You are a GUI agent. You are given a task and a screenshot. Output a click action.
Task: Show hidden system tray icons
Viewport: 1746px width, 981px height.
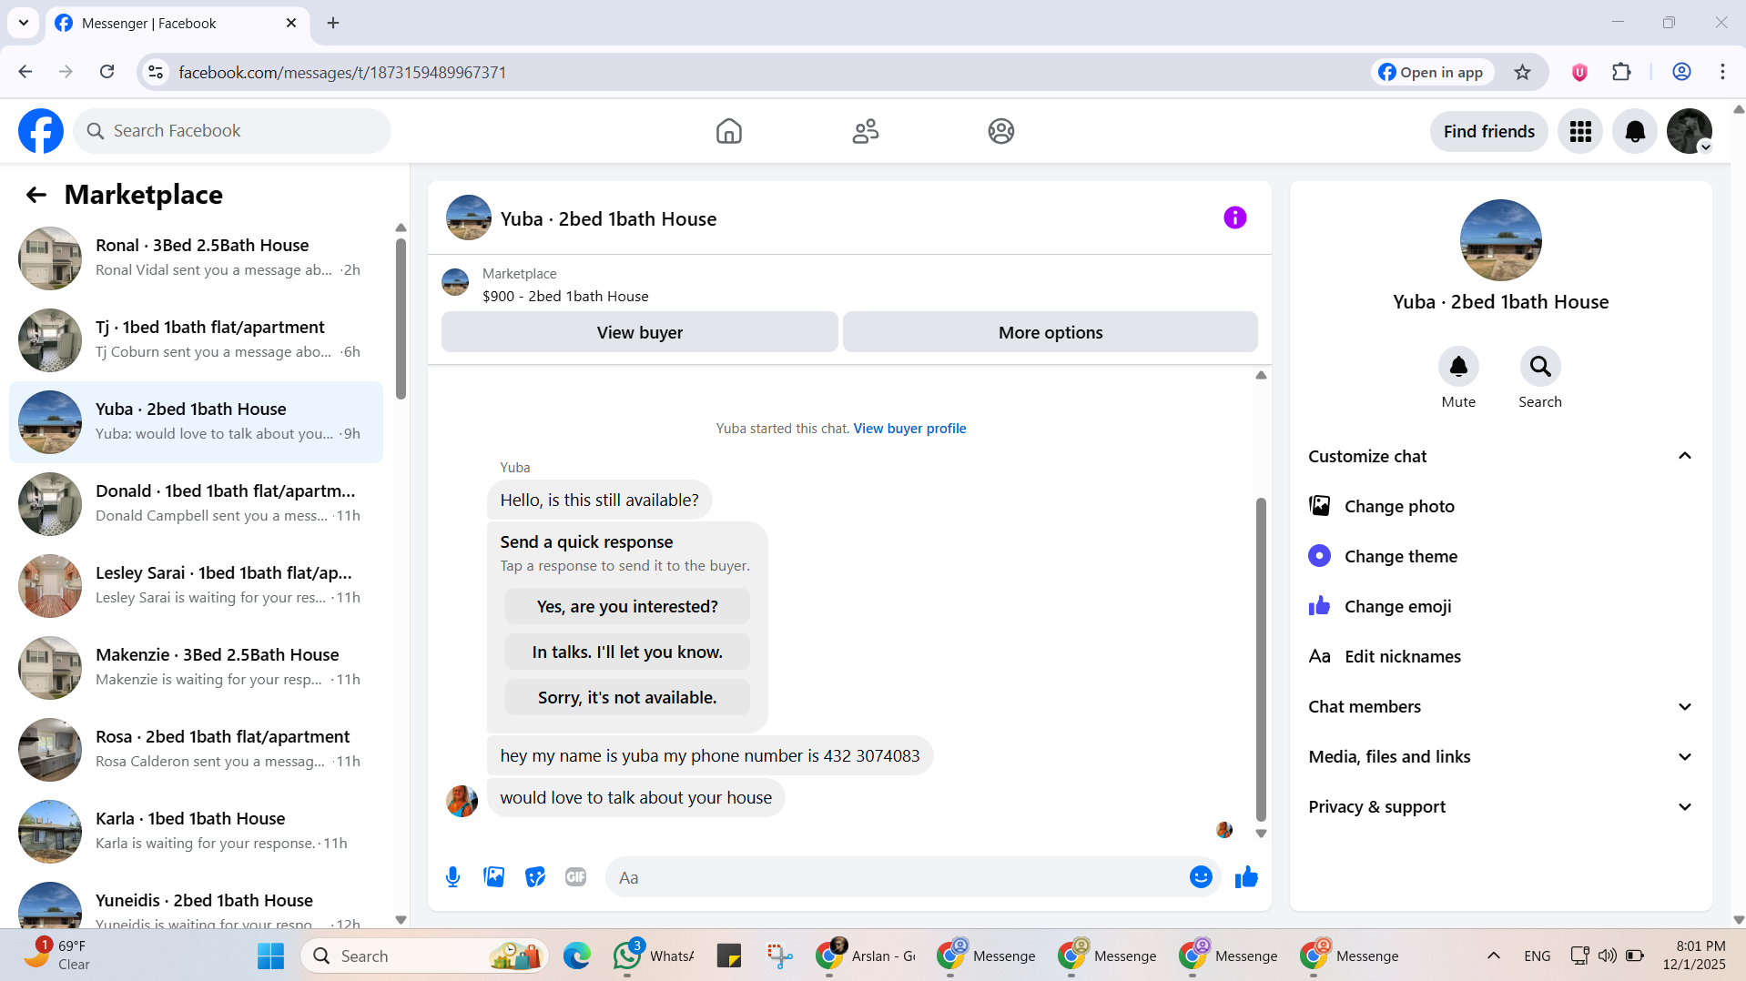point(1493,956)
